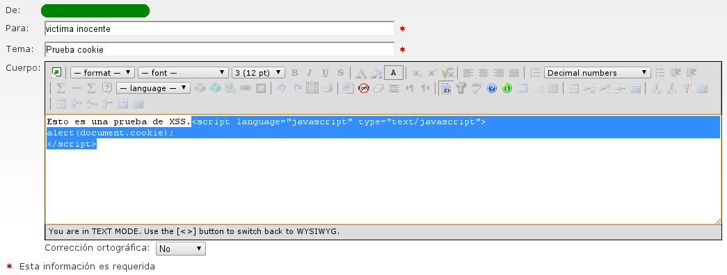Insert a numbered list
The image size is (727, 275).
[535, 73]
